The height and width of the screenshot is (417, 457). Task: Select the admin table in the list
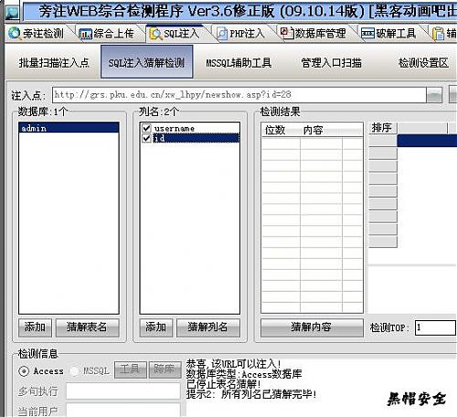click(x=69, y=128)
